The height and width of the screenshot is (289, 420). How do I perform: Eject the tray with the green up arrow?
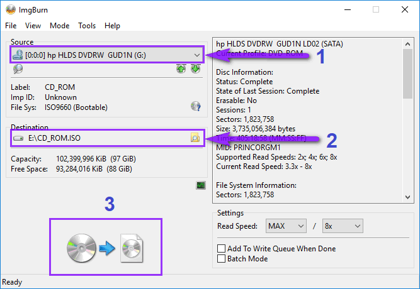pyautogui.click(x=181, y=69)
